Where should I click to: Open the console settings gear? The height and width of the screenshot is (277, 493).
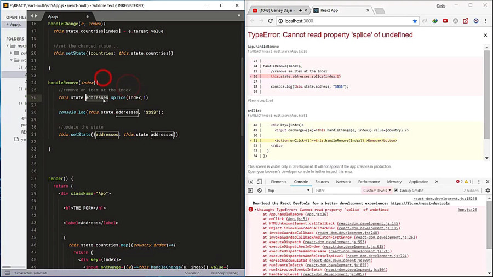pyautogui.click(x=488, y=191)
